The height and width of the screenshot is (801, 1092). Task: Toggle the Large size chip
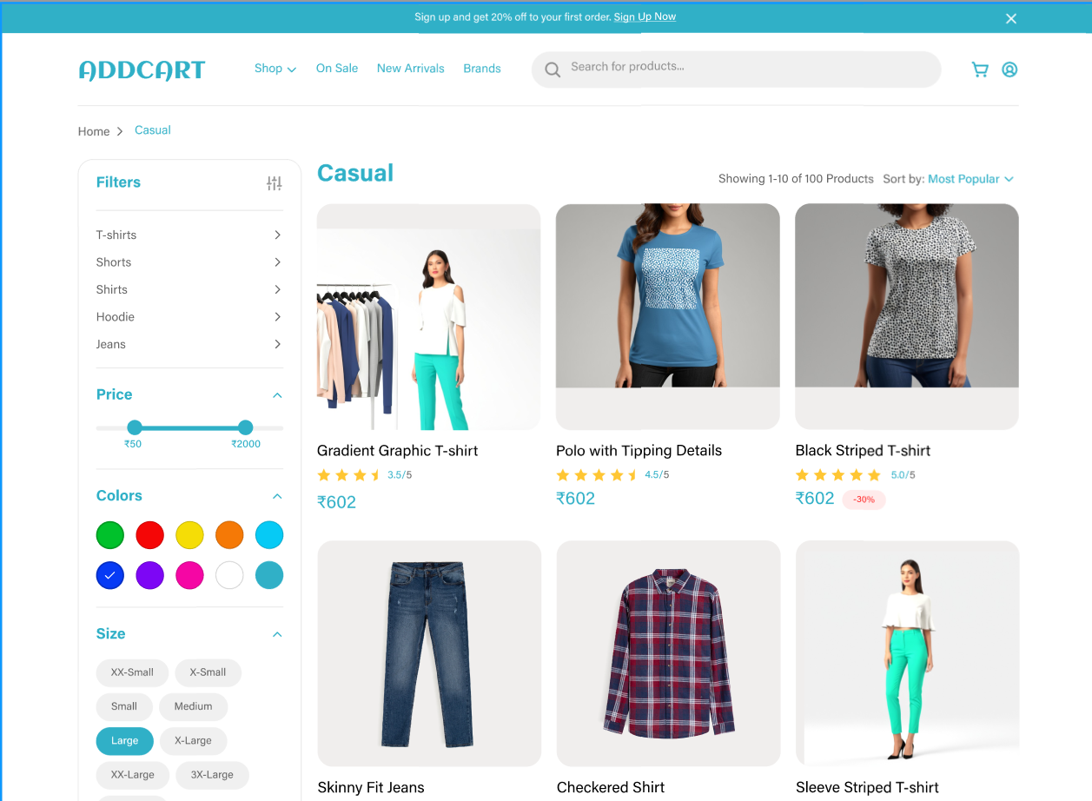coord(125,741)
